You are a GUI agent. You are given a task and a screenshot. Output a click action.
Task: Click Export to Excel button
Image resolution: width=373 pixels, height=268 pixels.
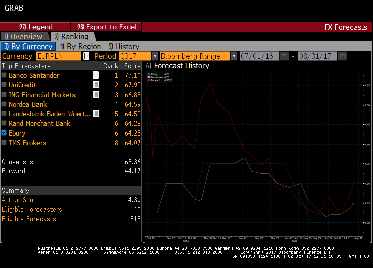click(106, 27)
